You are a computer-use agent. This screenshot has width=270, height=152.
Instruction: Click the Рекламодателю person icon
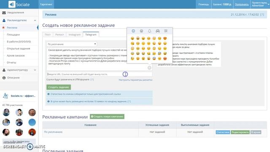pyautogui.click(x=4, y=20)
